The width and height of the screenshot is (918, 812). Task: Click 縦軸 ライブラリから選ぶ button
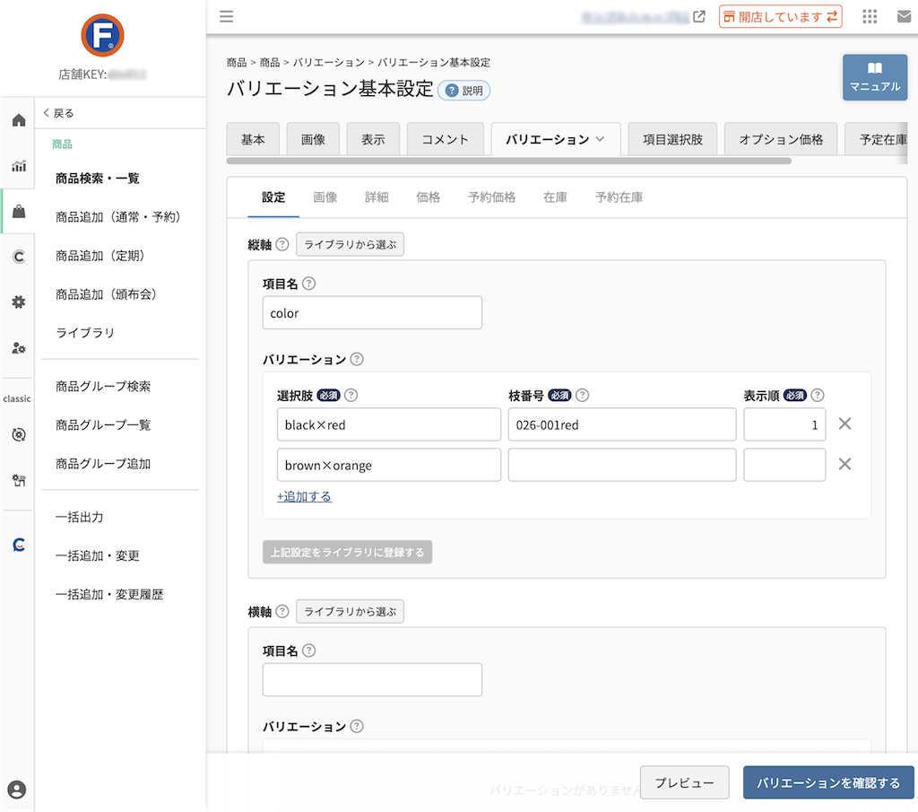pos(351,244)
